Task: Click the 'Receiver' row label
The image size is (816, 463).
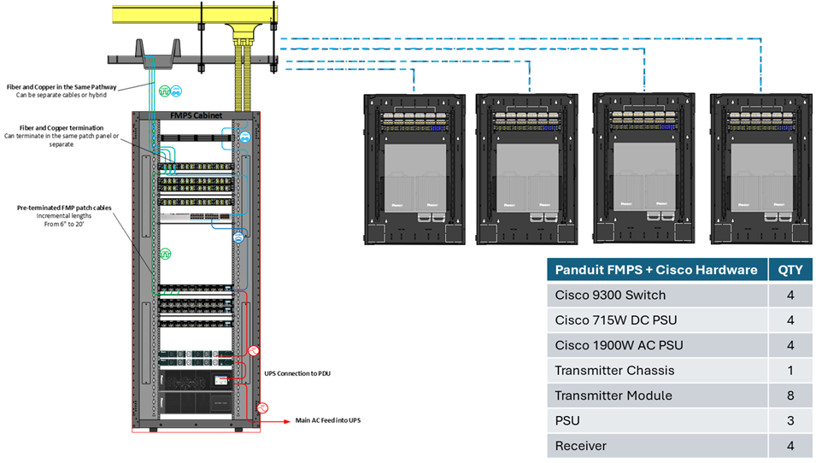Action: pyautogui.click(x=581, y=446)
